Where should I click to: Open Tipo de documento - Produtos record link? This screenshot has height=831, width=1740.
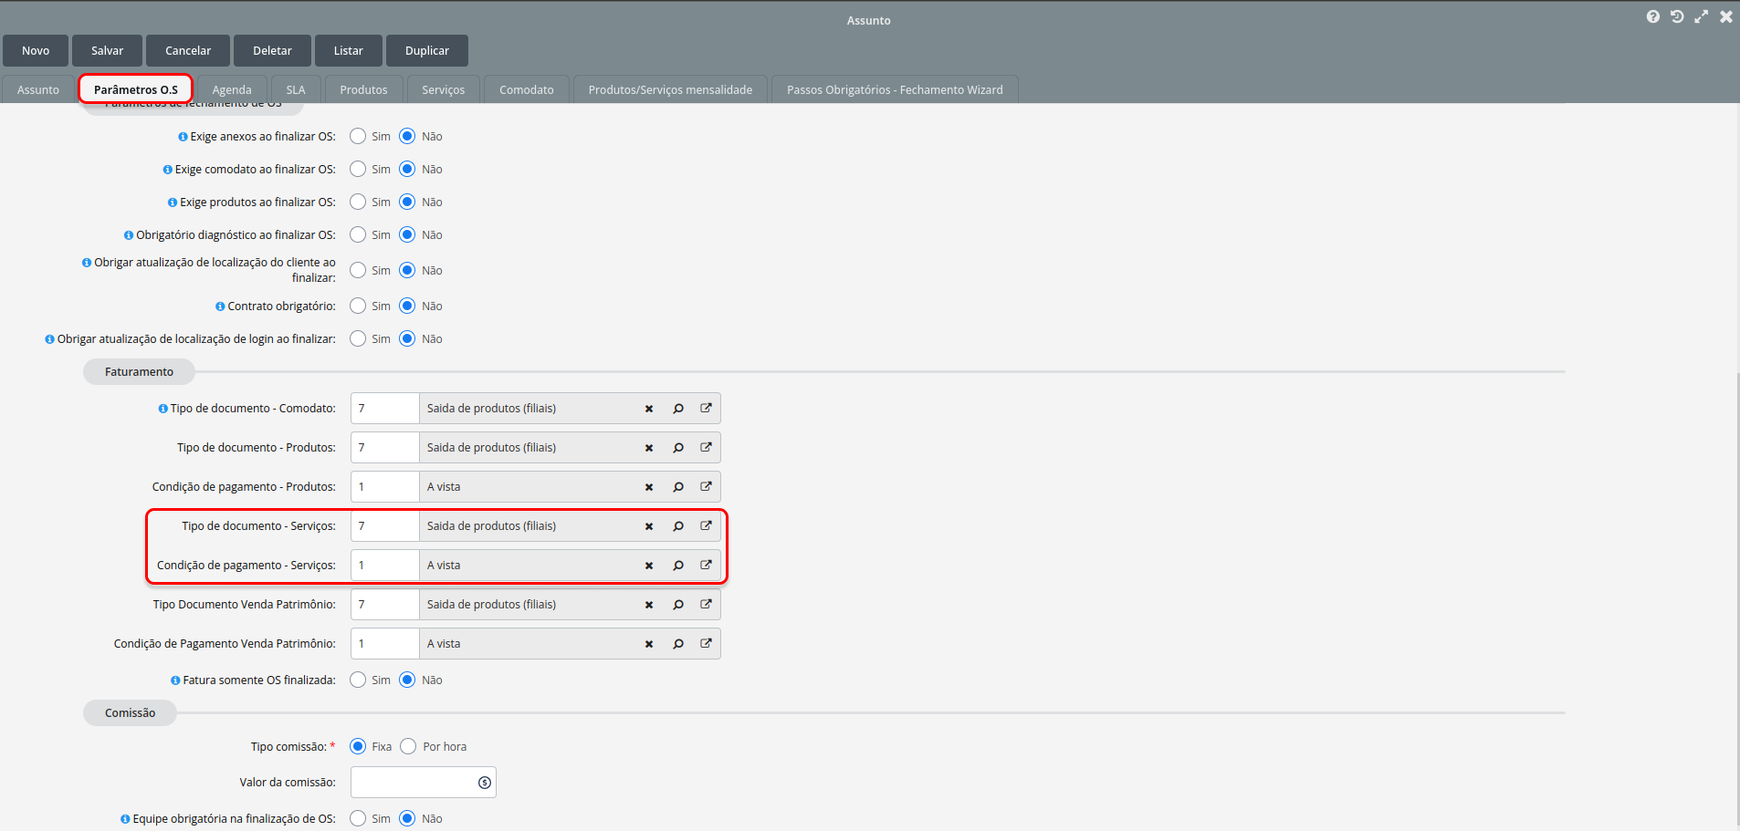click(x=706, y=447)
